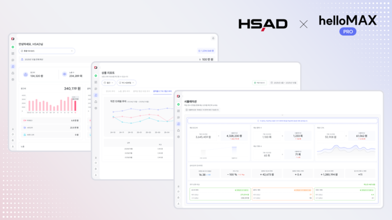392x220 pixels.
Task: Click the 1,234,568 원 balance badge
Action: coord(206,51)
